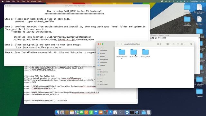Open Messages from the Dock

pyautogui.click(x=81, y=112)
